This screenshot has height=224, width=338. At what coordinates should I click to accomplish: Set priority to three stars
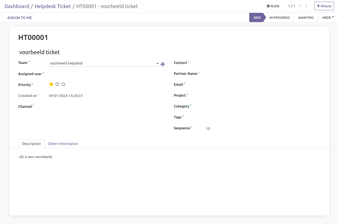[x=63, y=84]
